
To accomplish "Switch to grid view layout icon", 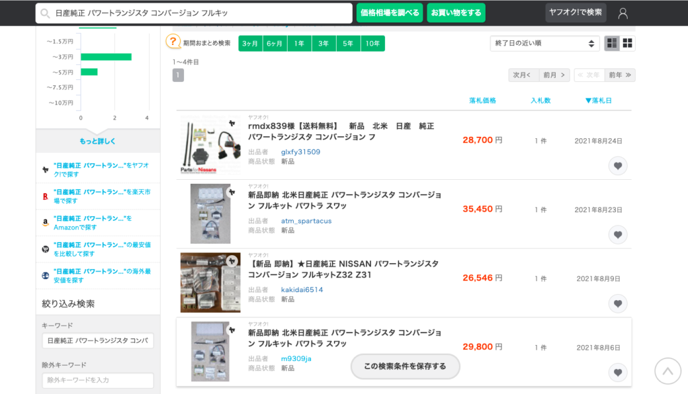I will pyautogui.click(x=628, y=43).
